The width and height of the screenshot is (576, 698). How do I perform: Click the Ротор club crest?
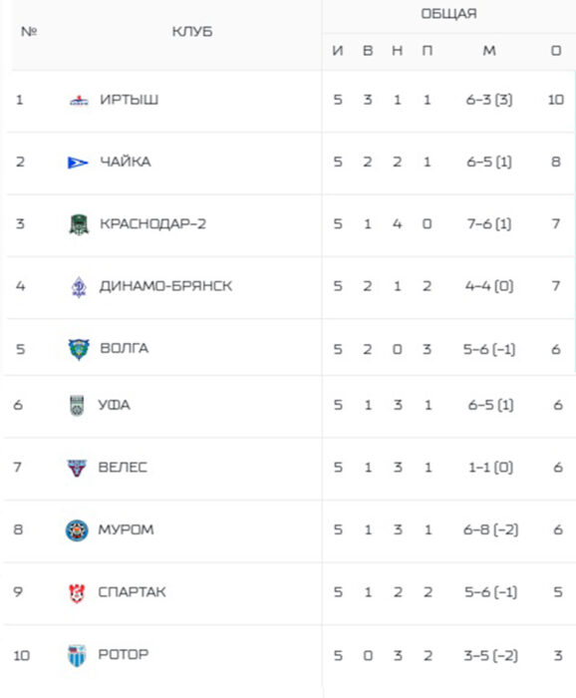(x=77, y=655)
